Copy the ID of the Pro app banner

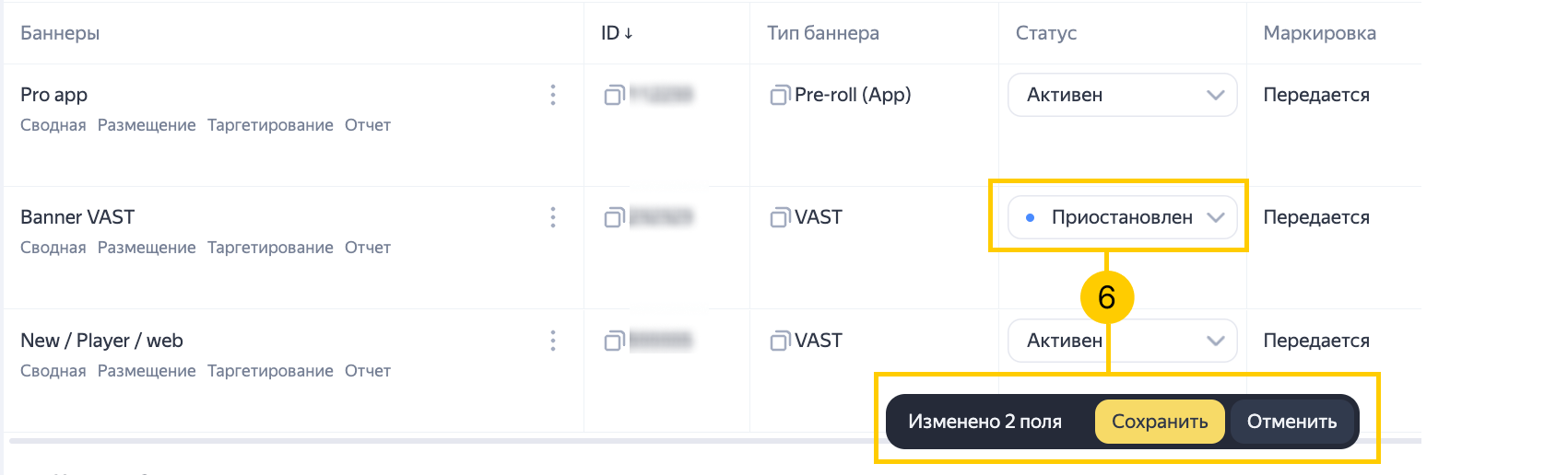614,95
